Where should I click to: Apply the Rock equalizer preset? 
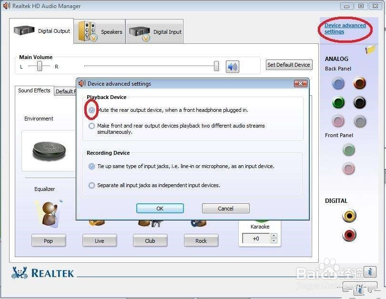[x=201, y=241]
